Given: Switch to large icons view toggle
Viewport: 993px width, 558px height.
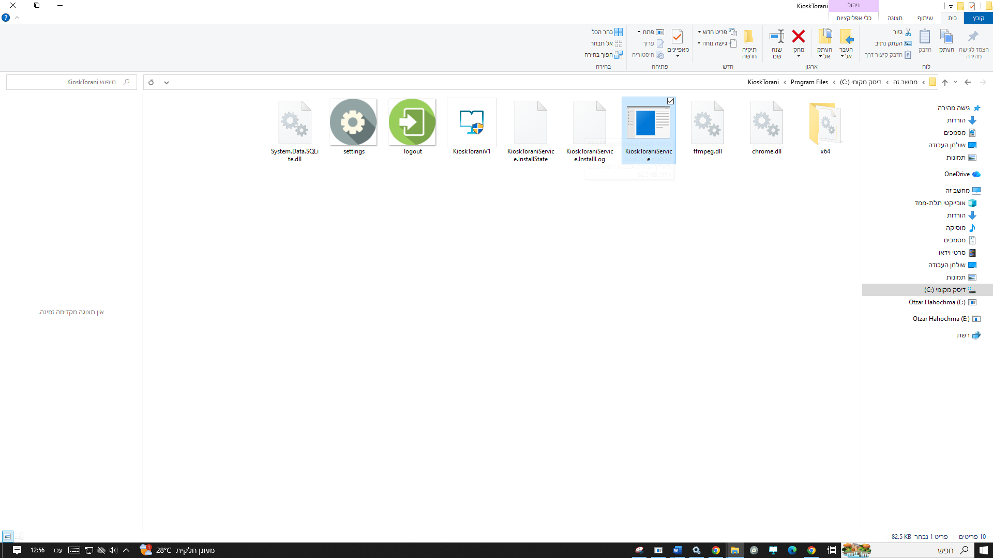Looking at the screenshot, I should click(x=7, y=536).
